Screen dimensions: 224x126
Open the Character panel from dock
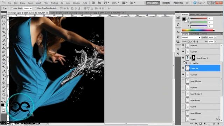coord(178,49)
